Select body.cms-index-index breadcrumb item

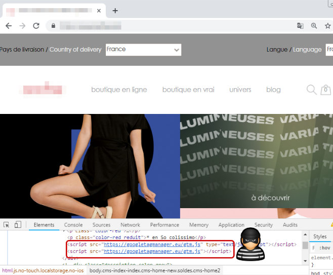click(155, 270)
